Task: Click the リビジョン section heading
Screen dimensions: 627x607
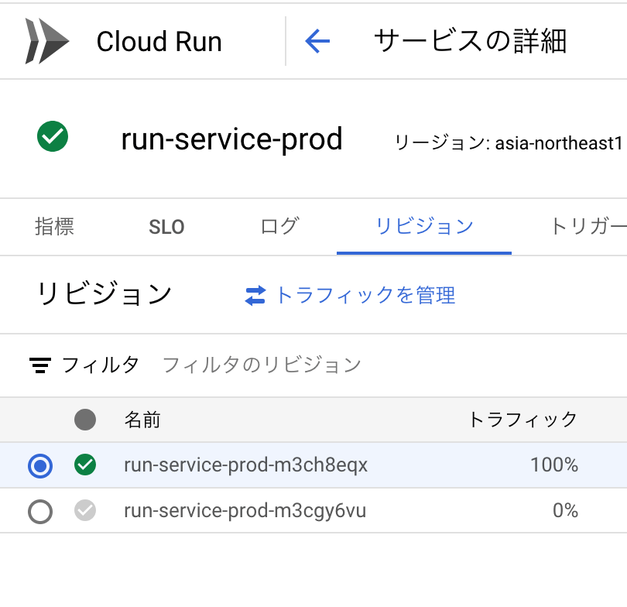Action: (104, 294)
